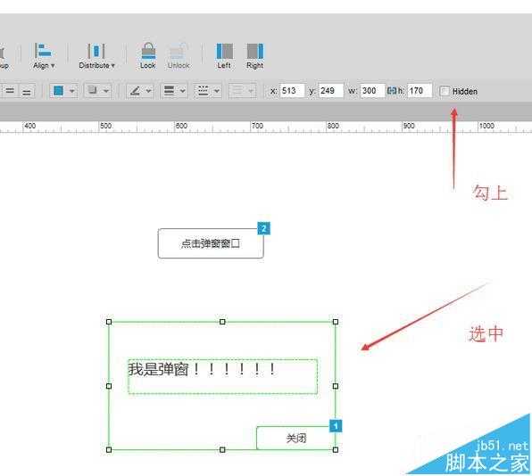Click interaction footnote badge 1
Screen dimensions: 532x476
click(336, 426)
